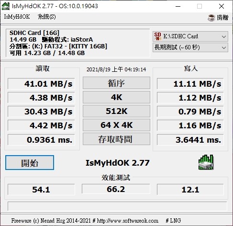
Task: Expand the 長期測試 (~60 秒) test duration dropdown
Action: pyautogui.click(x=190, y=47)
